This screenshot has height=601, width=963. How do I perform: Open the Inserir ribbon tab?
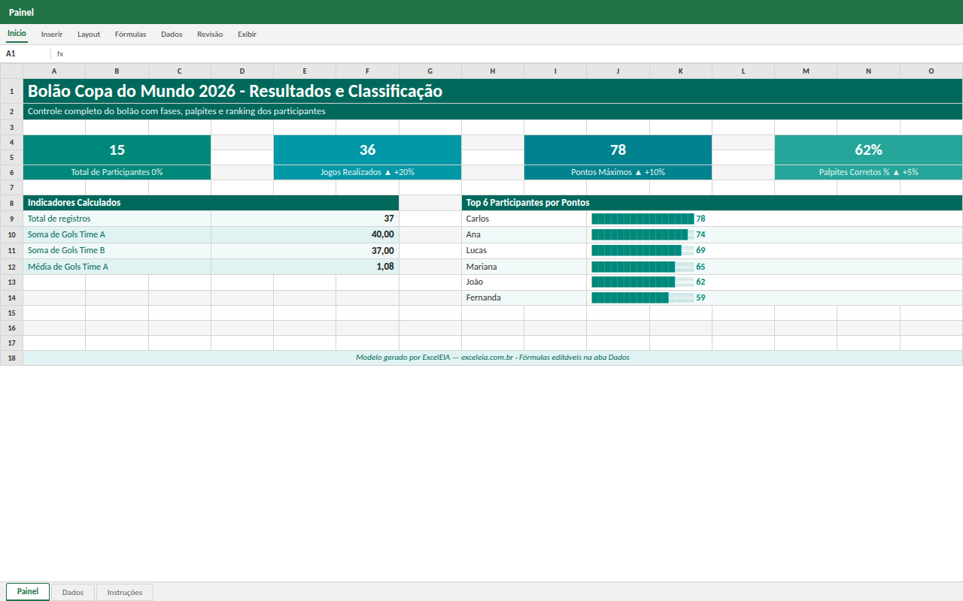(x=52, y=34)
